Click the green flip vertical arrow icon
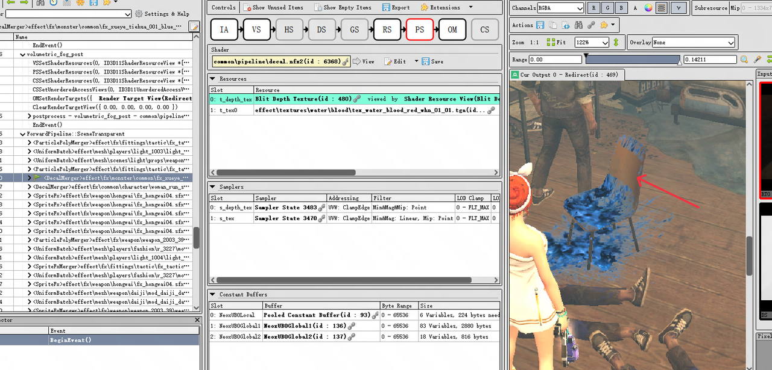The image size is (772, 370). click(616, 43)
